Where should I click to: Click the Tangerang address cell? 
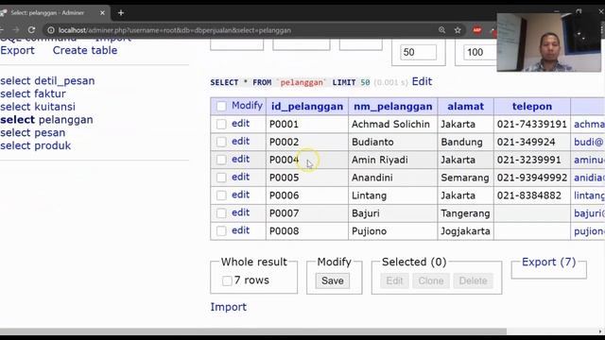click(x=465, y=213)
